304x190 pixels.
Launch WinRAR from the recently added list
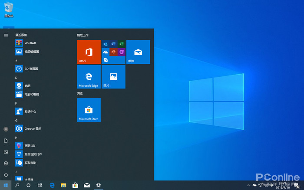click(x=30, y=43)
